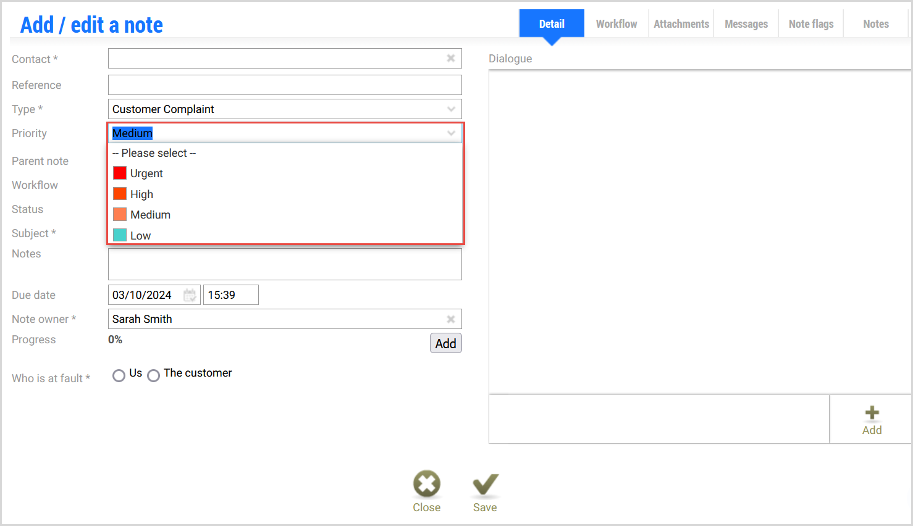Open the Attachments tab
Viewport: 913px width, 526px height.
coord(681,24)
